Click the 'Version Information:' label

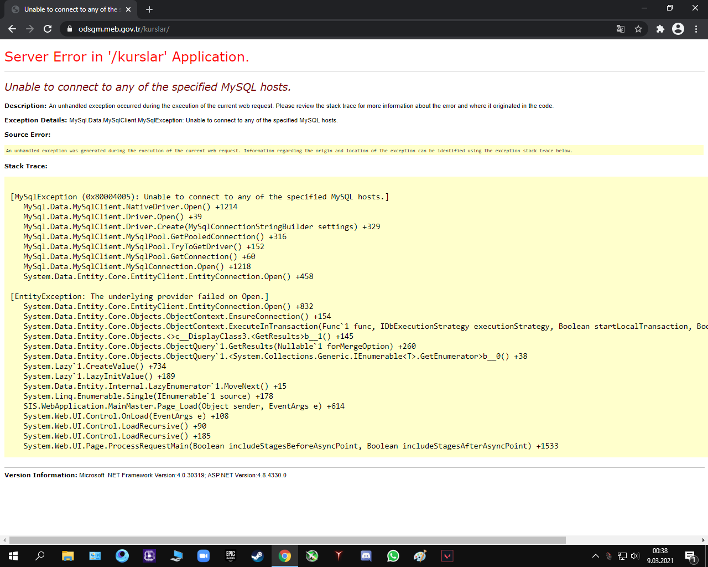click(x=41, y=475)
